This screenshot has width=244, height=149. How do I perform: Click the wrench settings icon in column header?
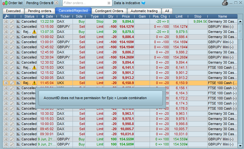click(6, 16)
